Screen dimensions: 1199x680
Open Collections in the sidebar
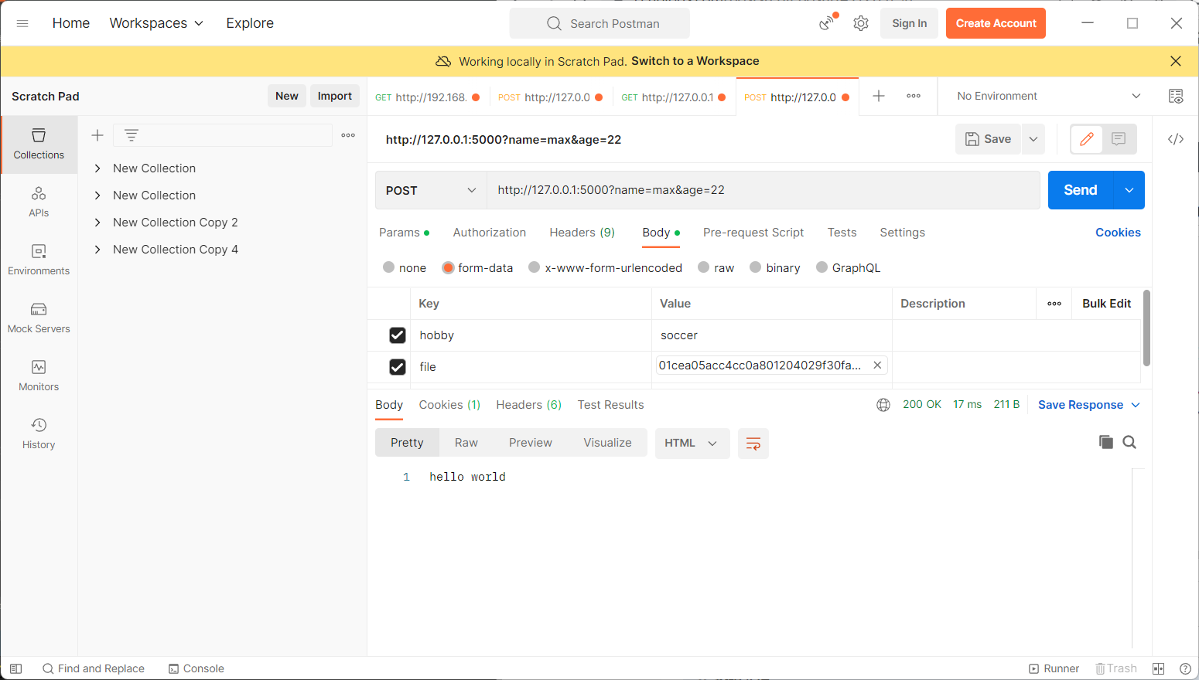[x=39, y=144]
